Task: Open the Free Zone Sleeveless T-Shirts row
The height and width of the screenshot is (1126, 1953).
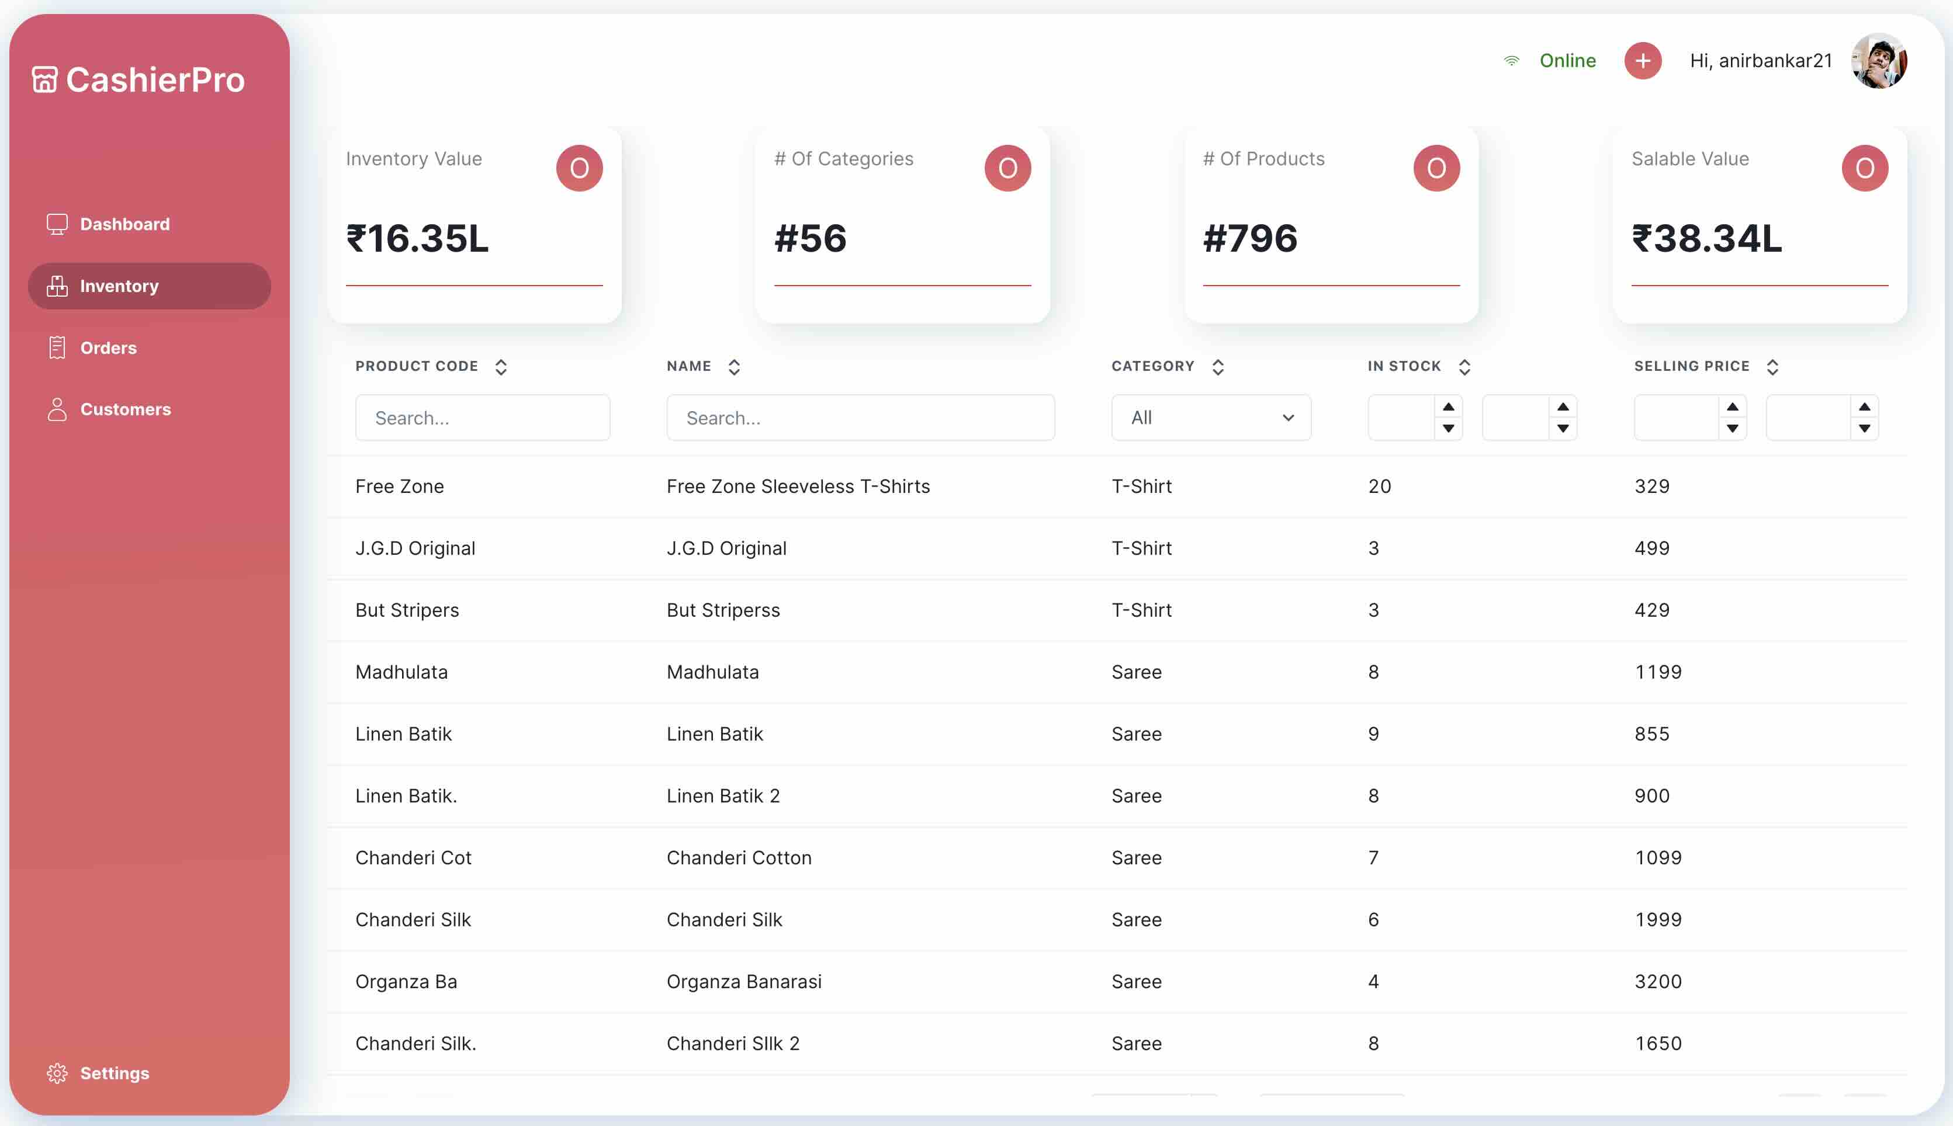Action: point(798,486)
